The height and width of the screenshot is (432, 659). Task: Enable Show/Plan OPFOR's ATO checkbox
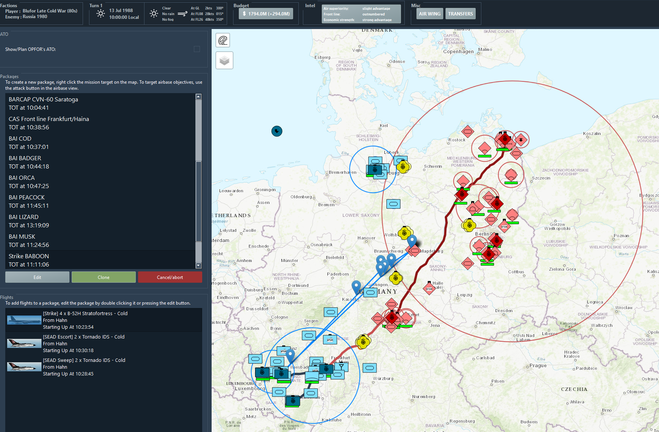[x=197, y=49]
